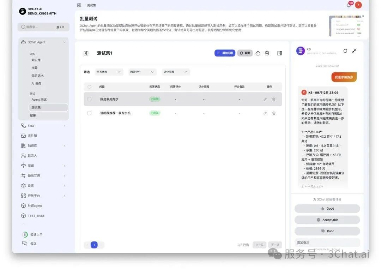Open the 评分原因 filter dropdown
The image size is (381, 269).
coord(175,72)
